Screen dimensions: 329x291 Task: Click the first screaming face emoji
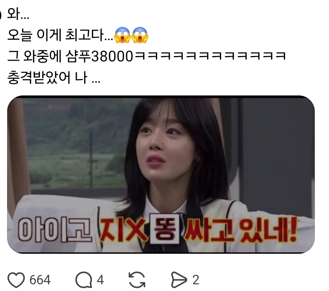tap(122, 35)
